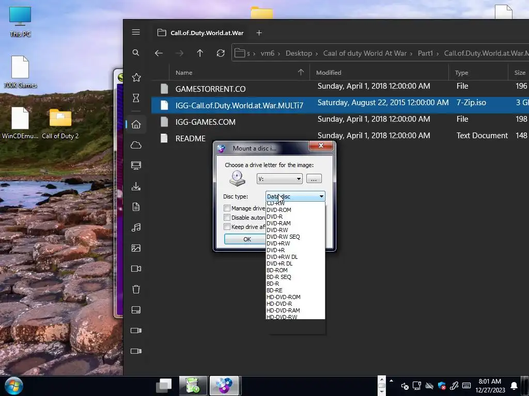Viewport: 529px width, 396px height.
Task: Open Favorites star icon in sidebar
Action: pyautogui.click(x=136, y=77)
